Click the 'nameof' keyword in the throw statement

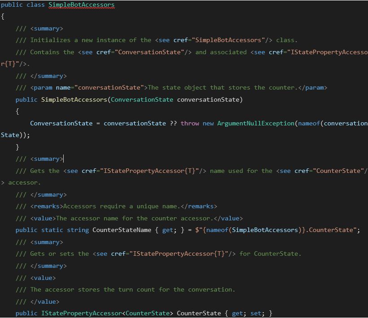click(309, 123)
